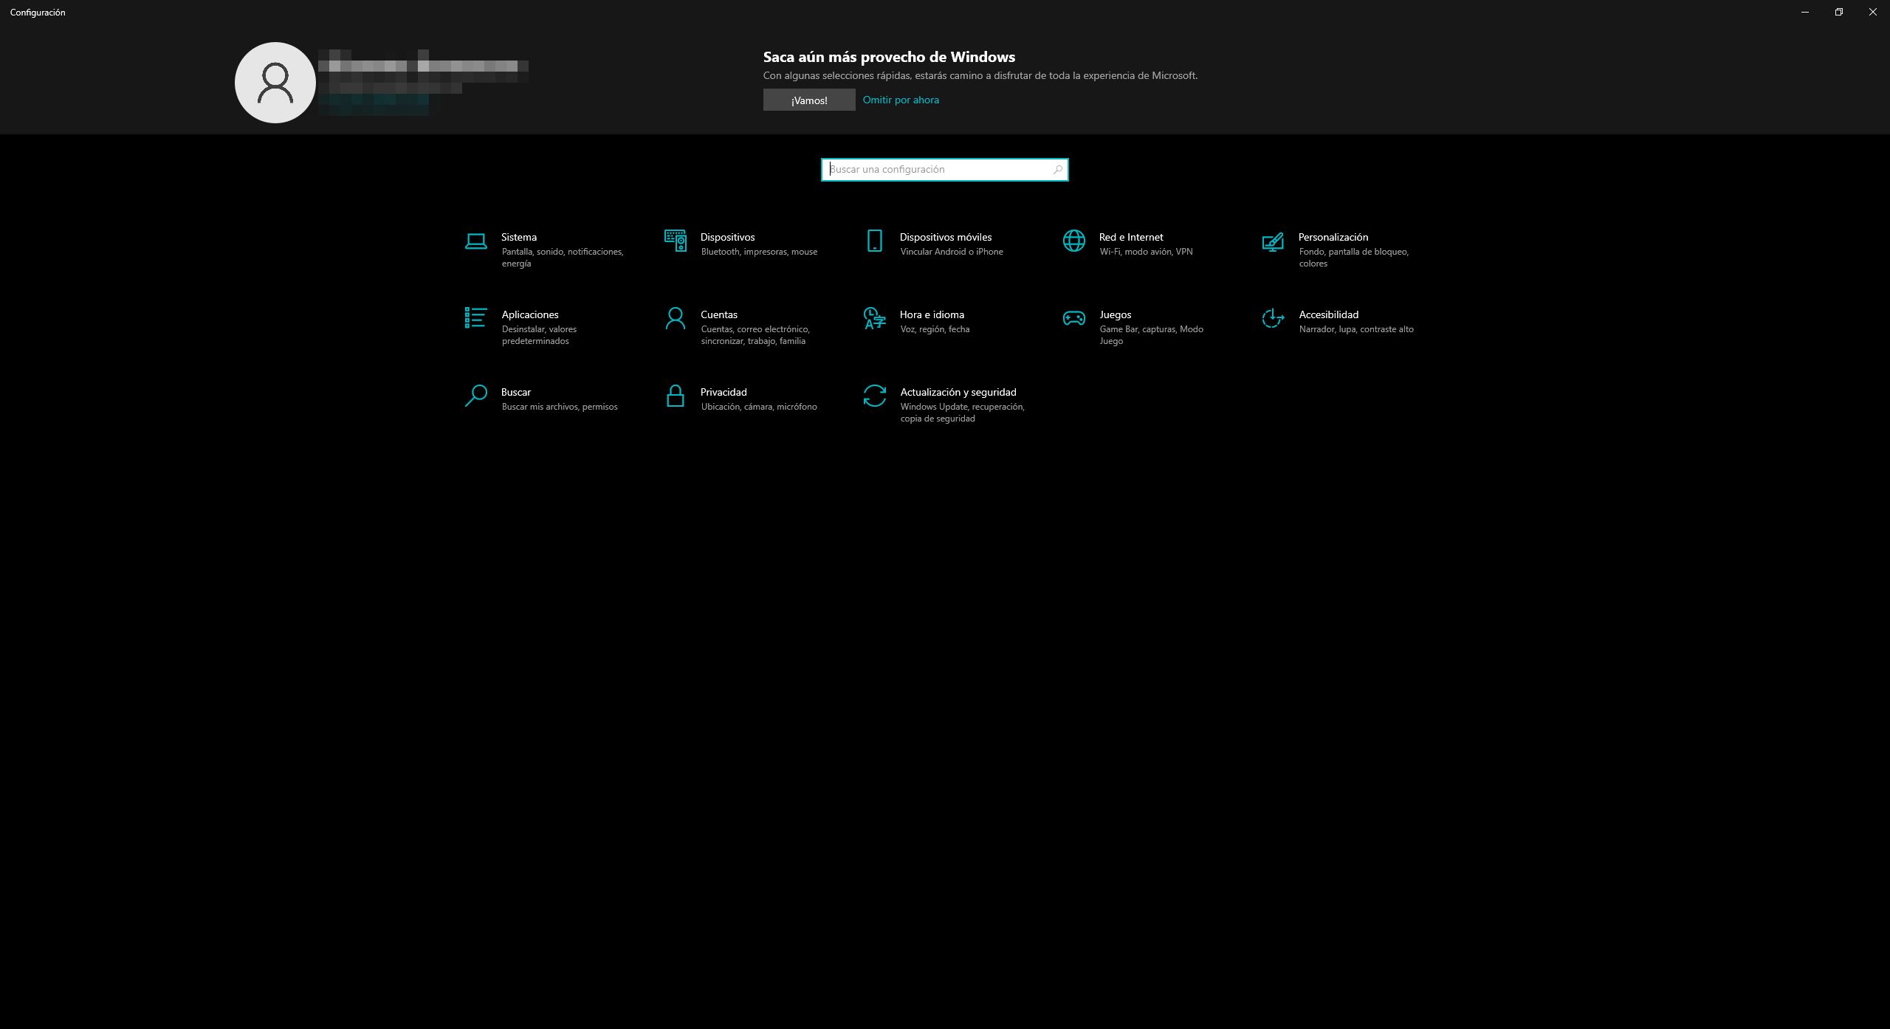Click the Omitir por ahora link

(901, 100)
